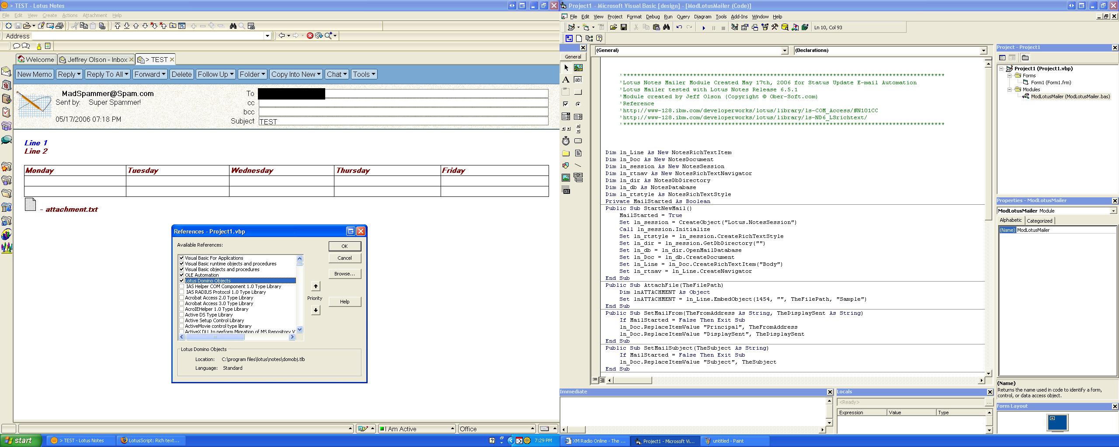Click the Browse... button in References dialog

point(344,274)
